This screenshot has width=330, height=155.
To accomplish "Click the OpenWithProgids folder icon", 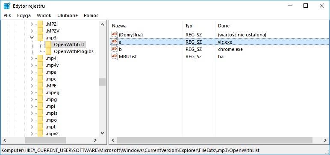I will tap(48, 51).
